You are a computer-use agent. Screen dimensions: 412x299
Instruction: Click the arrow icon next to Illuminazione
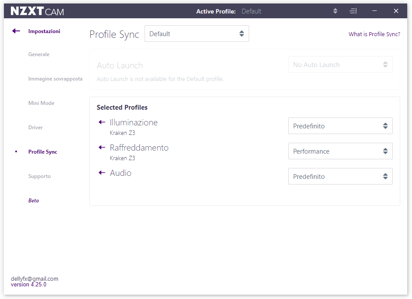point(101,122)
